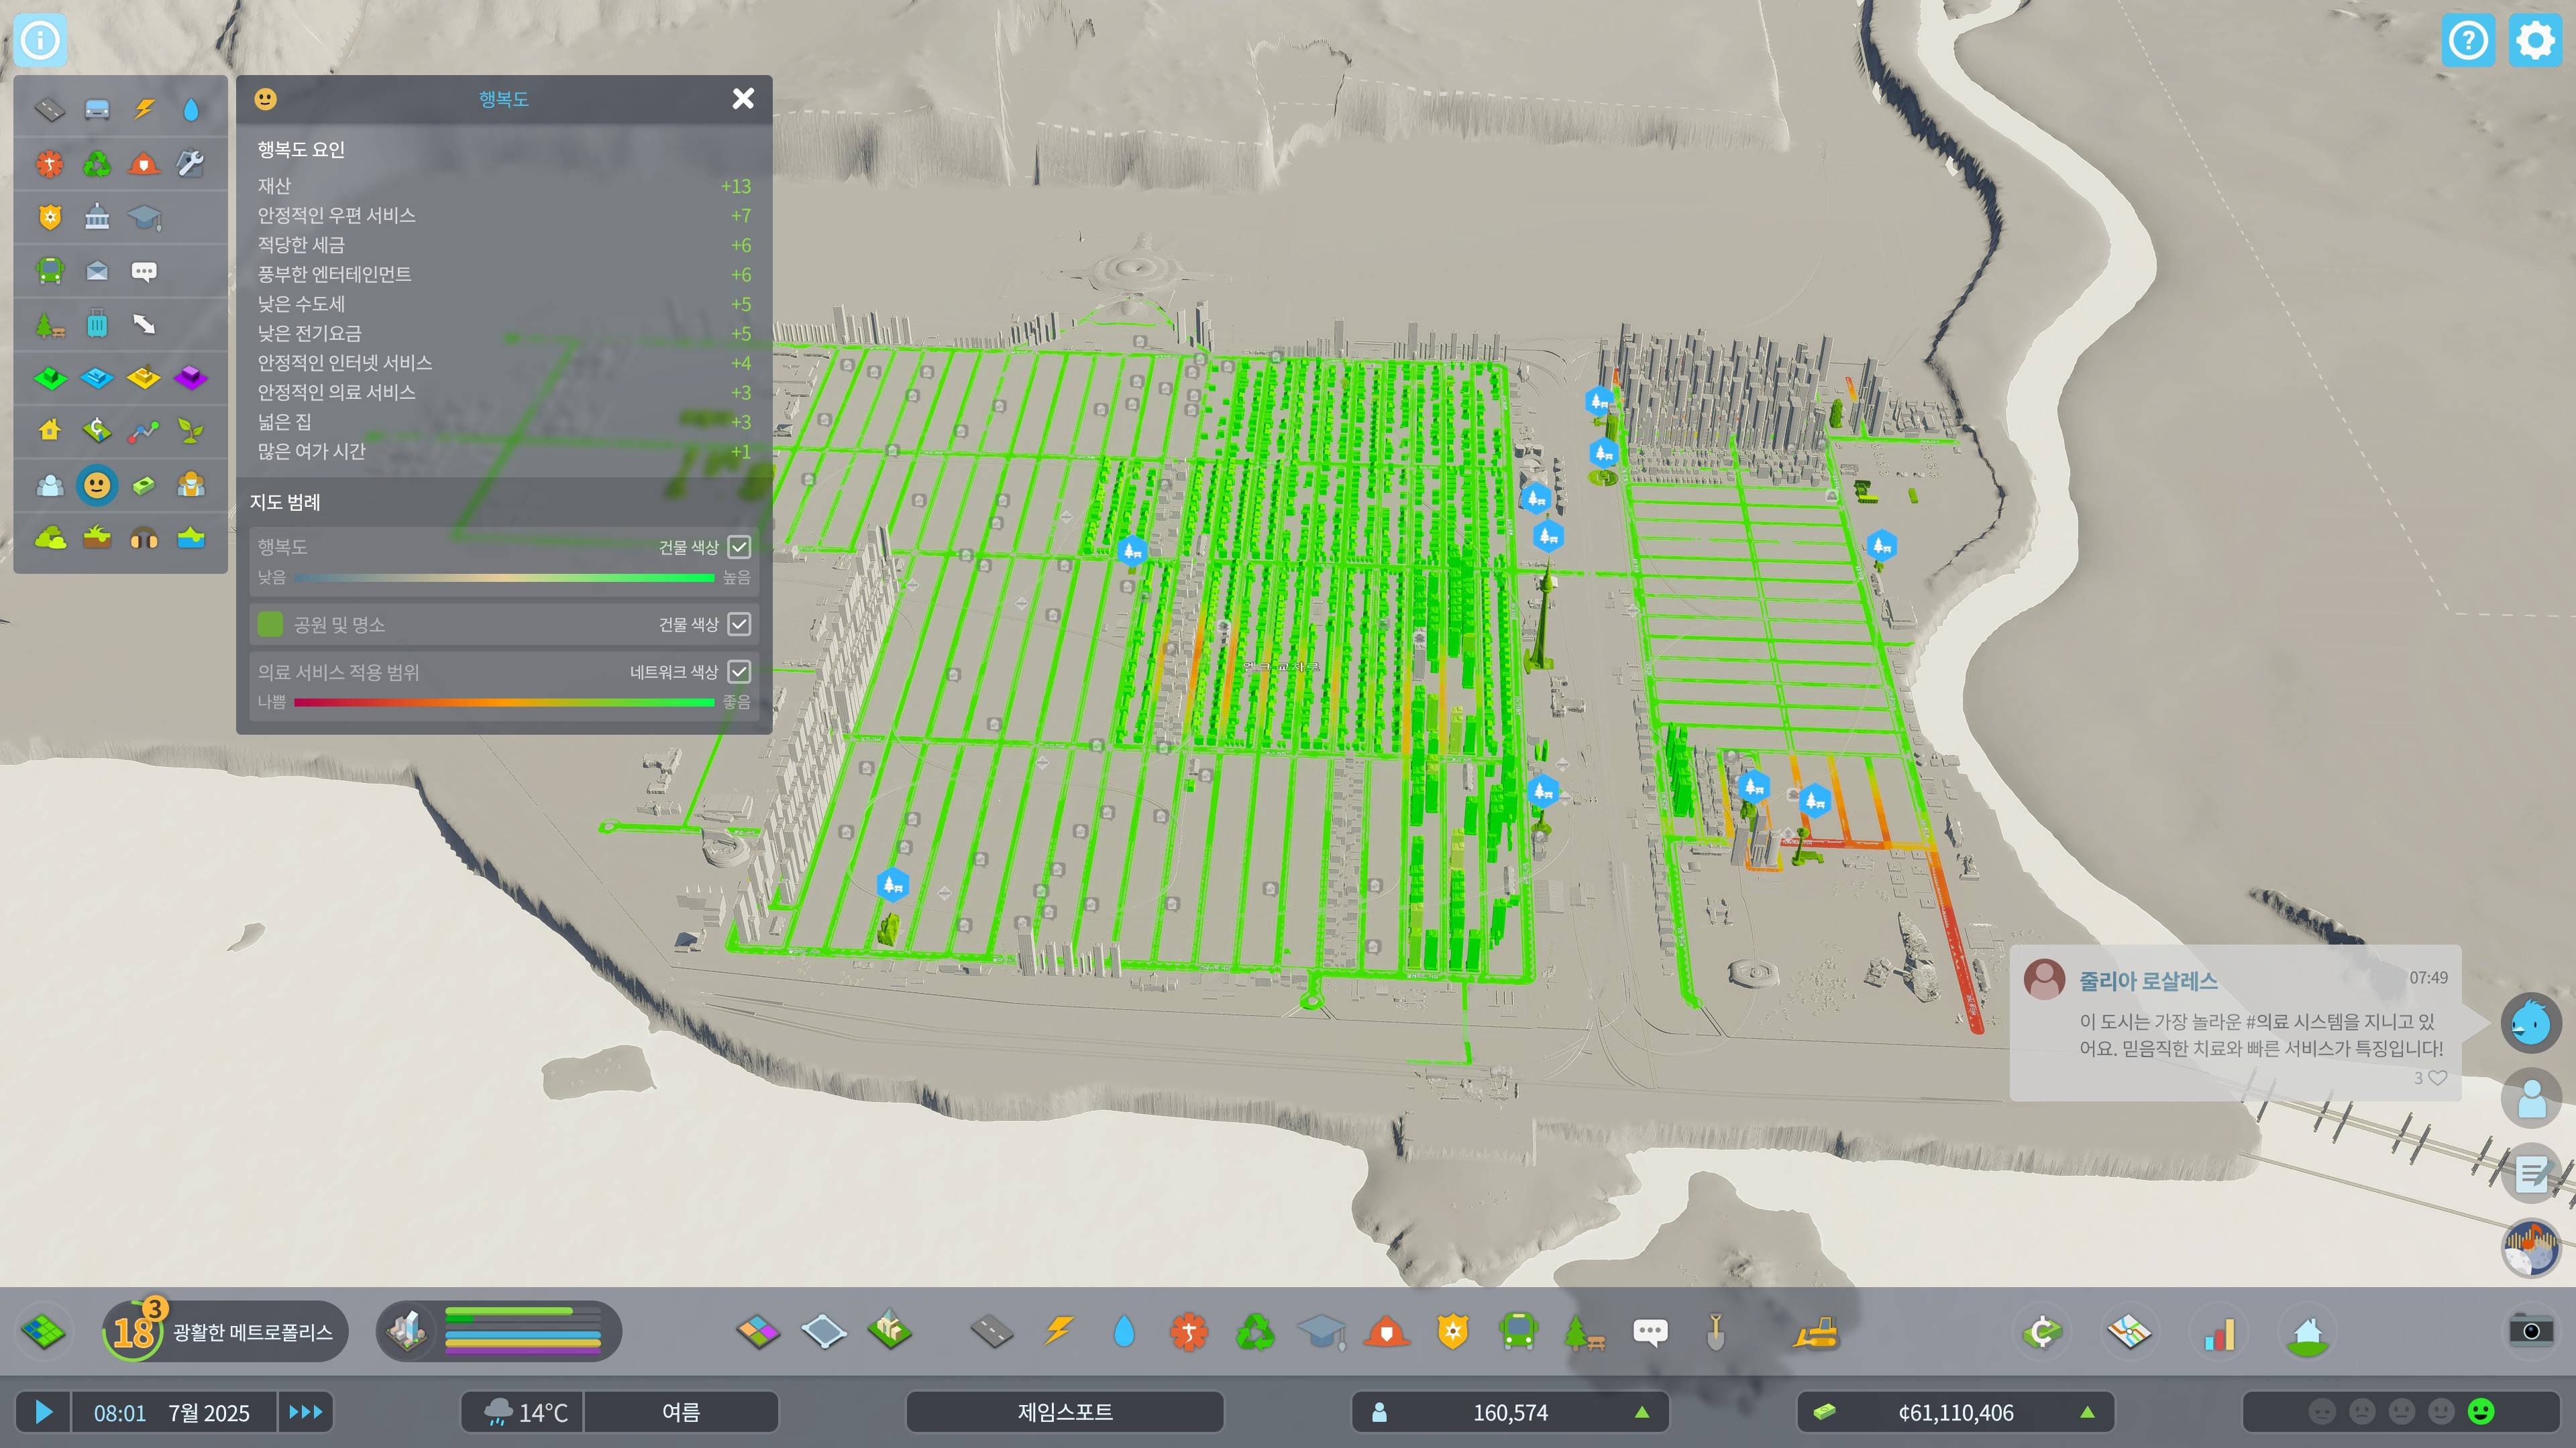Open the electricity info view icon
Image resolution: width=2576 pixels, height=1448 pixels.
[x=144, y=109]
